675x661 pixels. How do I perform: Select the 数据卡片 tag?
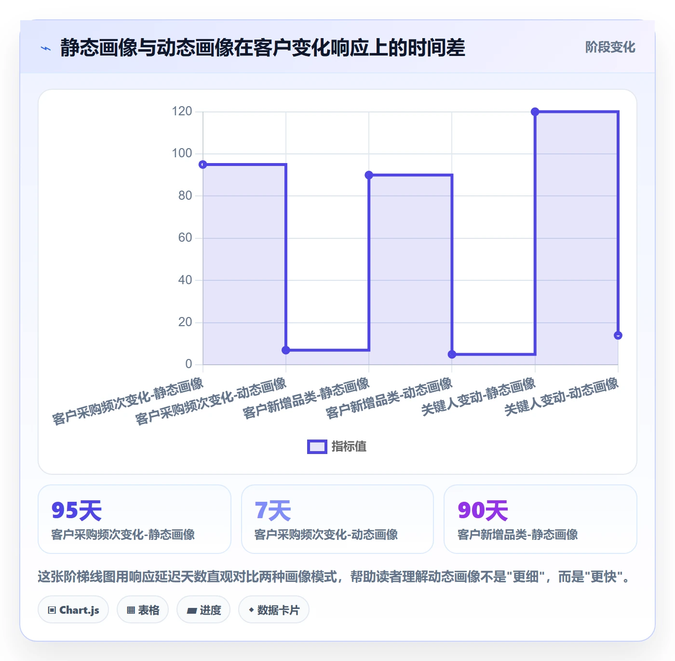(x=274, y=610)
